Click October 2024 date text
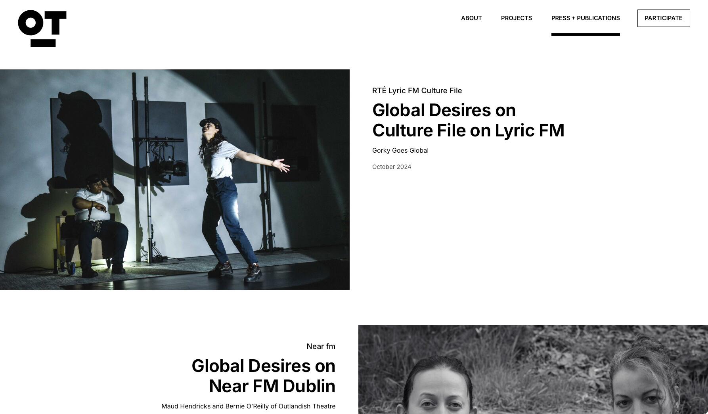The width and height of the screenshot is (708, 414). (392, 167)
